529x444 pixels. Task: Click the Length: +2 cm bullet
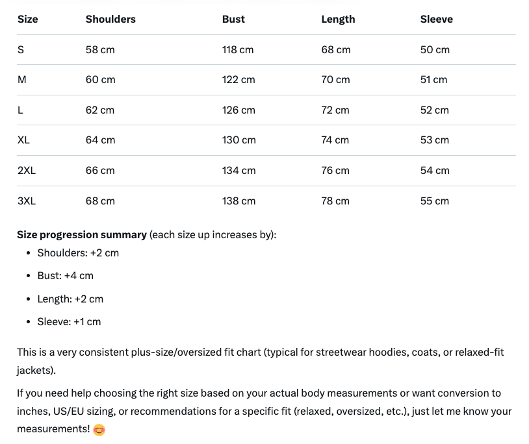click(70, 299)
